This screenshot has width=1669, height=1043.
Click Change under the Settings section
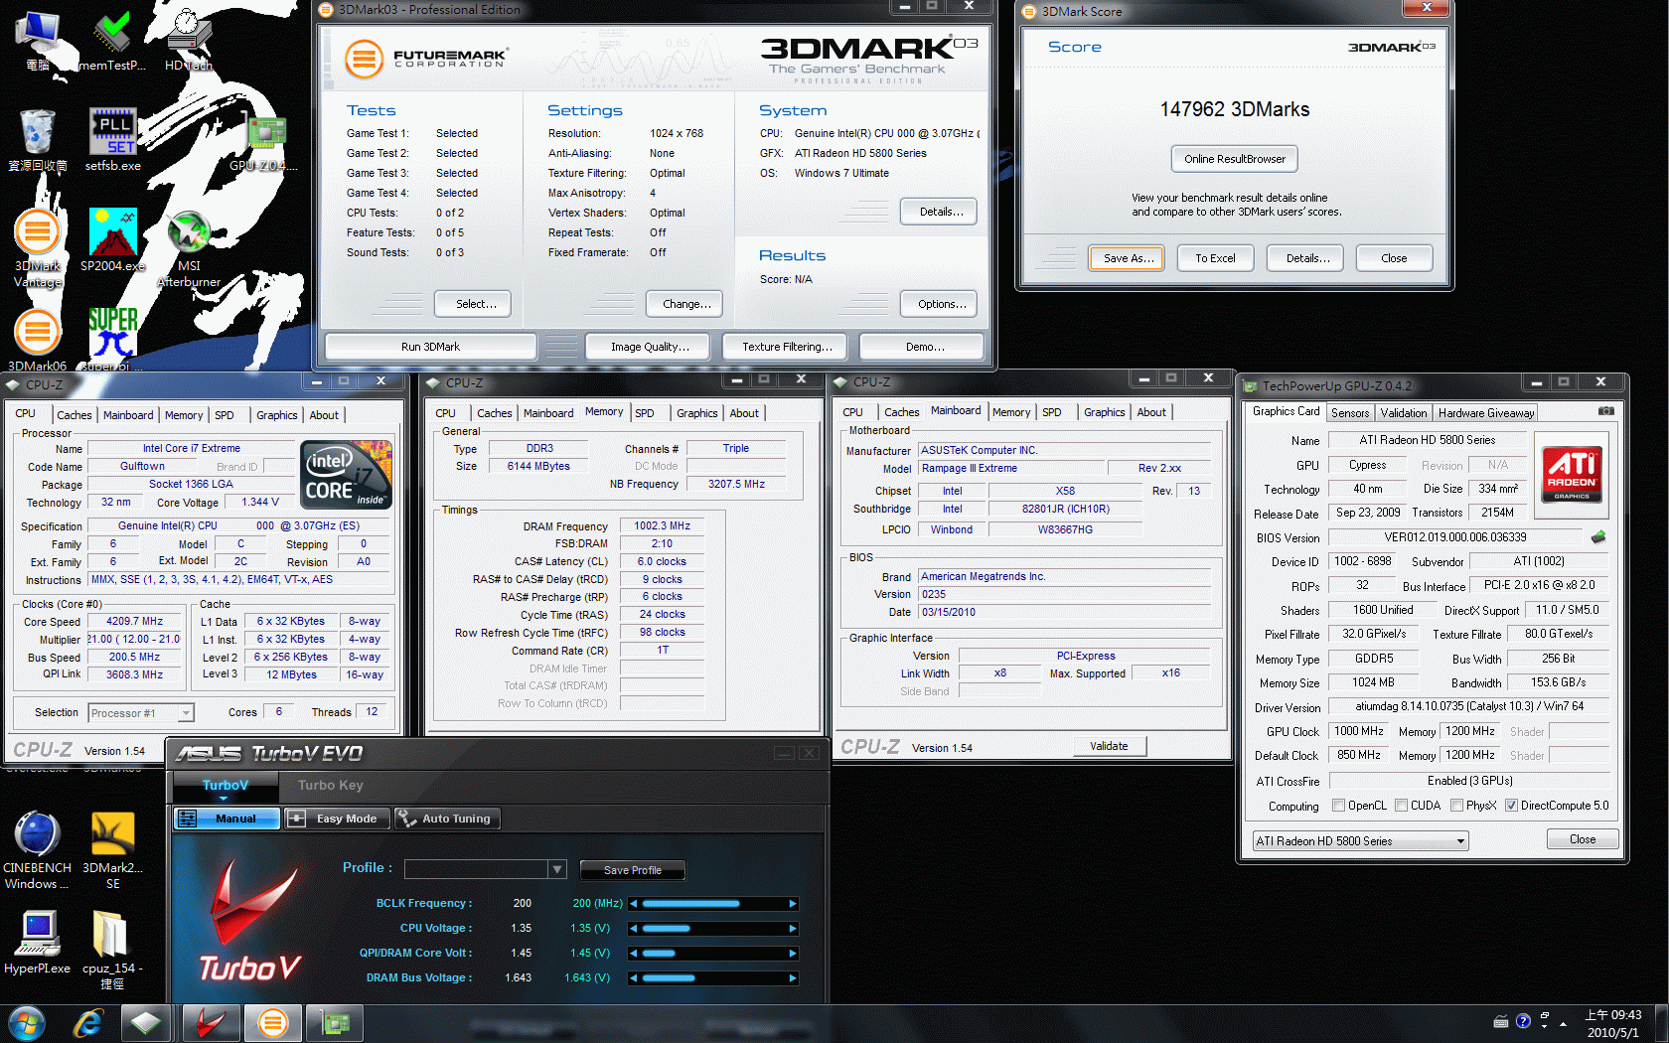coord(686,304)
